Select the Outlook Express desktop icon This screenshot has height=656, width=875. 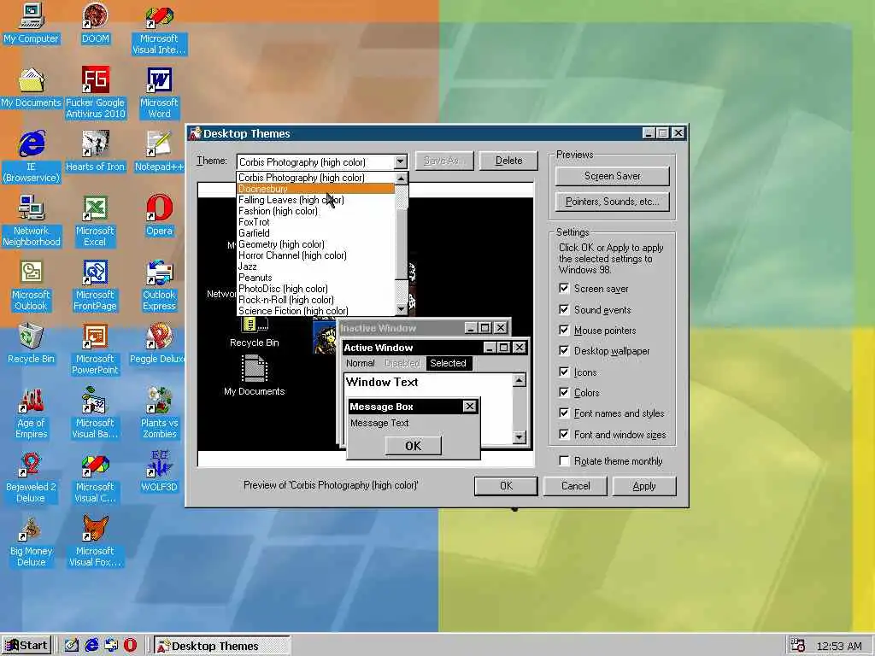click(159, 285)
